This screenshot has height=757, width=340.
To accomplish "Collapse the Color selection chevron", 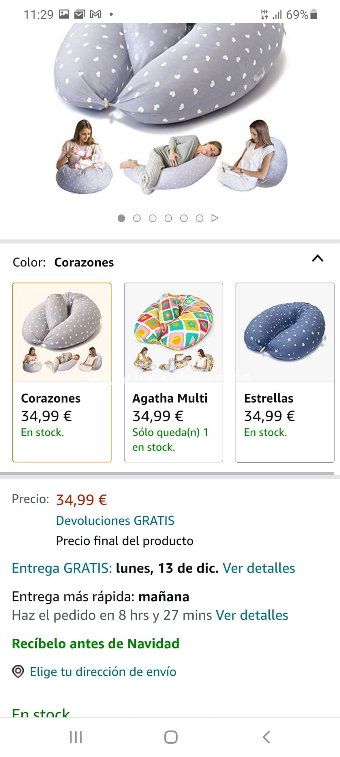I will click(x=317, y=259).
